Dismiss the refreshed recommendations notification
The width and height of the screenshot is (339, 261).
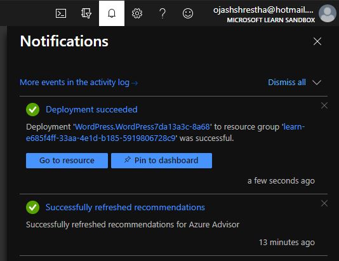coord(324,203)
